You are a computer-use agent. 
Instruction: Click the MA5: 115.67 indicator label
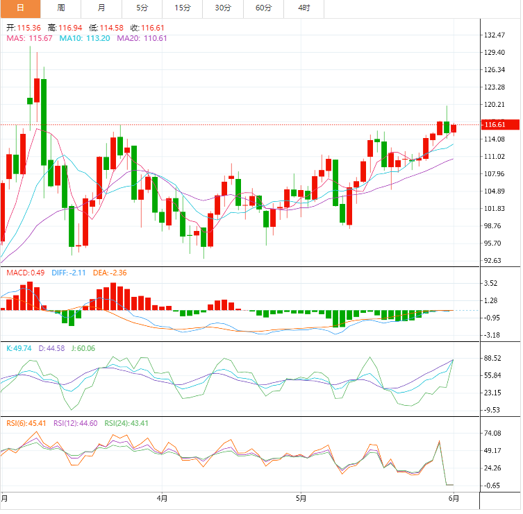pos(29,38)
